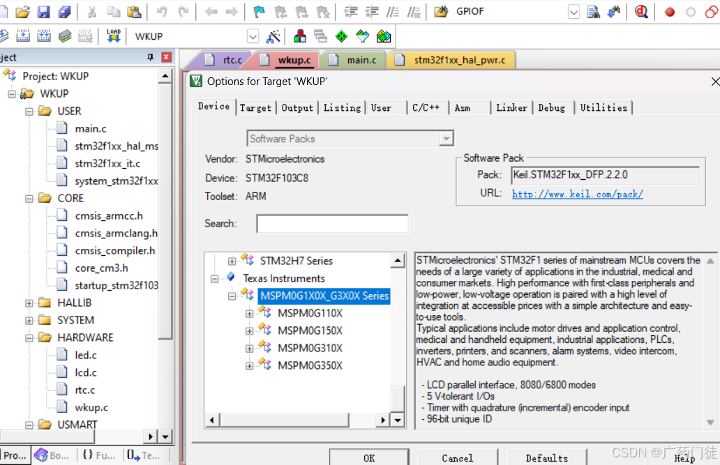Click the OK button

tap(369, 457)
